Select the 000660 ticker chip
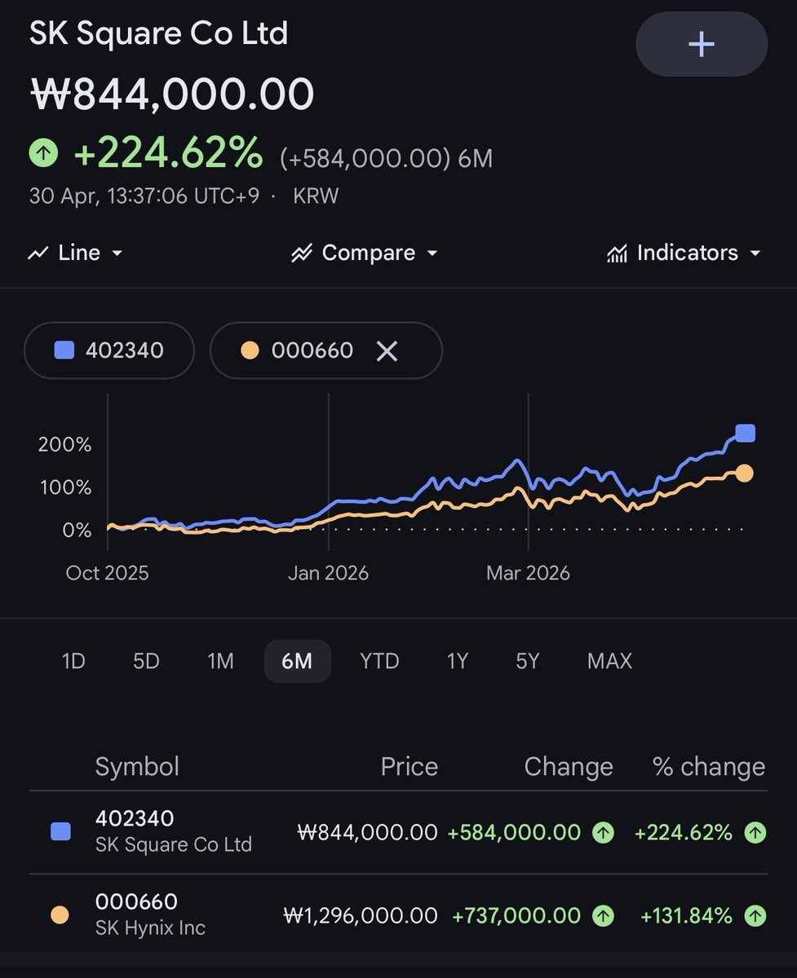The height and width of the screenshot is (978, 797). pos(326,351)
